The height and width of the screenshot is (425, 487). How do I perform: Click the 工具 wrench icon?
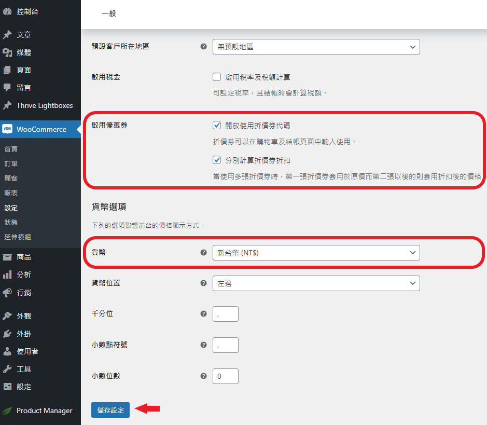click(7, 369)
